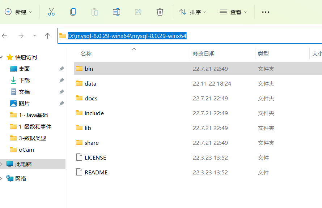This screenshot has width=322, height=208.
Task: Click the data folder icon
Action: [79, 83]
